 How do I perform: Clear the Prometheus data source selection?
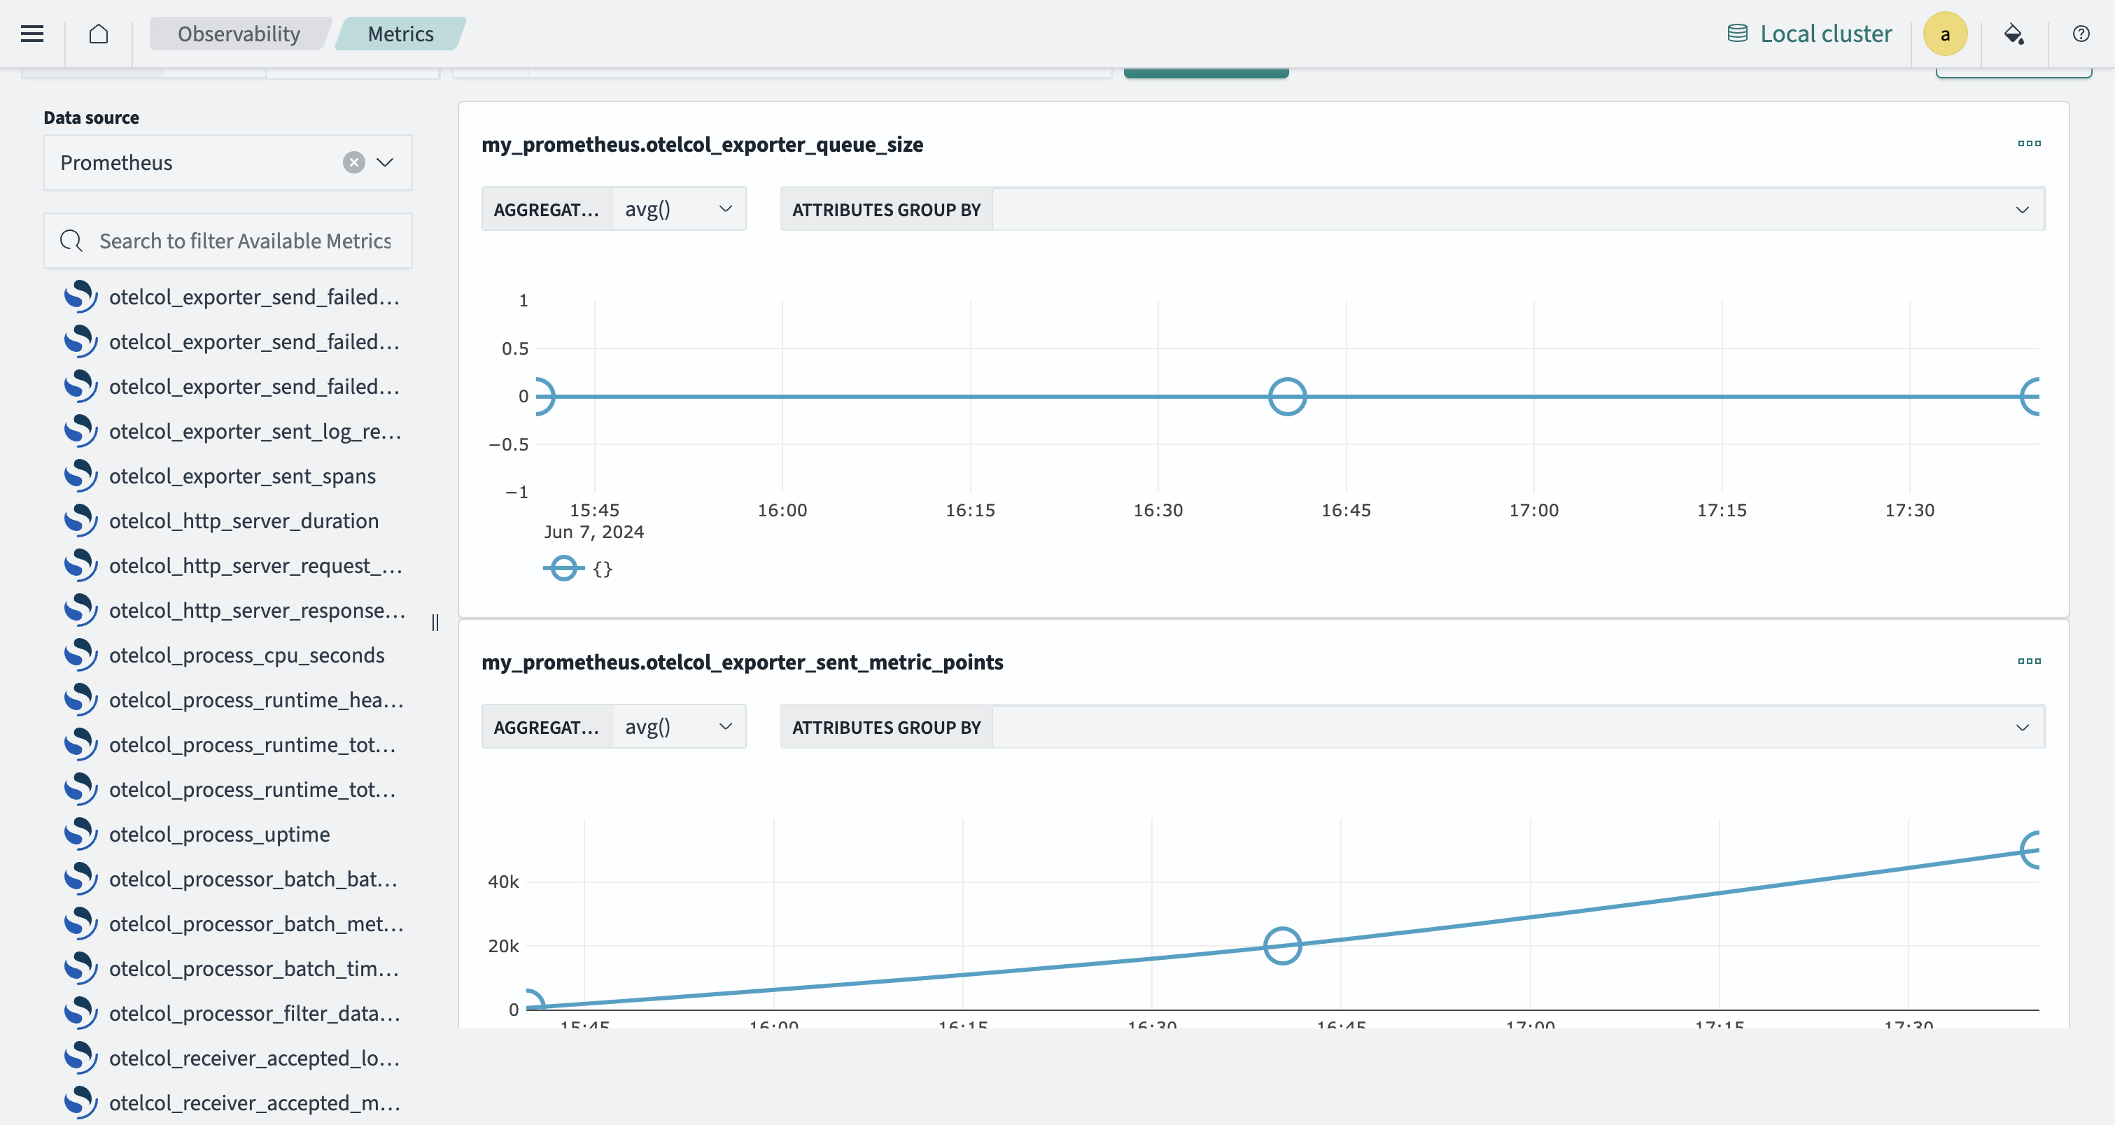click(353, 162)
